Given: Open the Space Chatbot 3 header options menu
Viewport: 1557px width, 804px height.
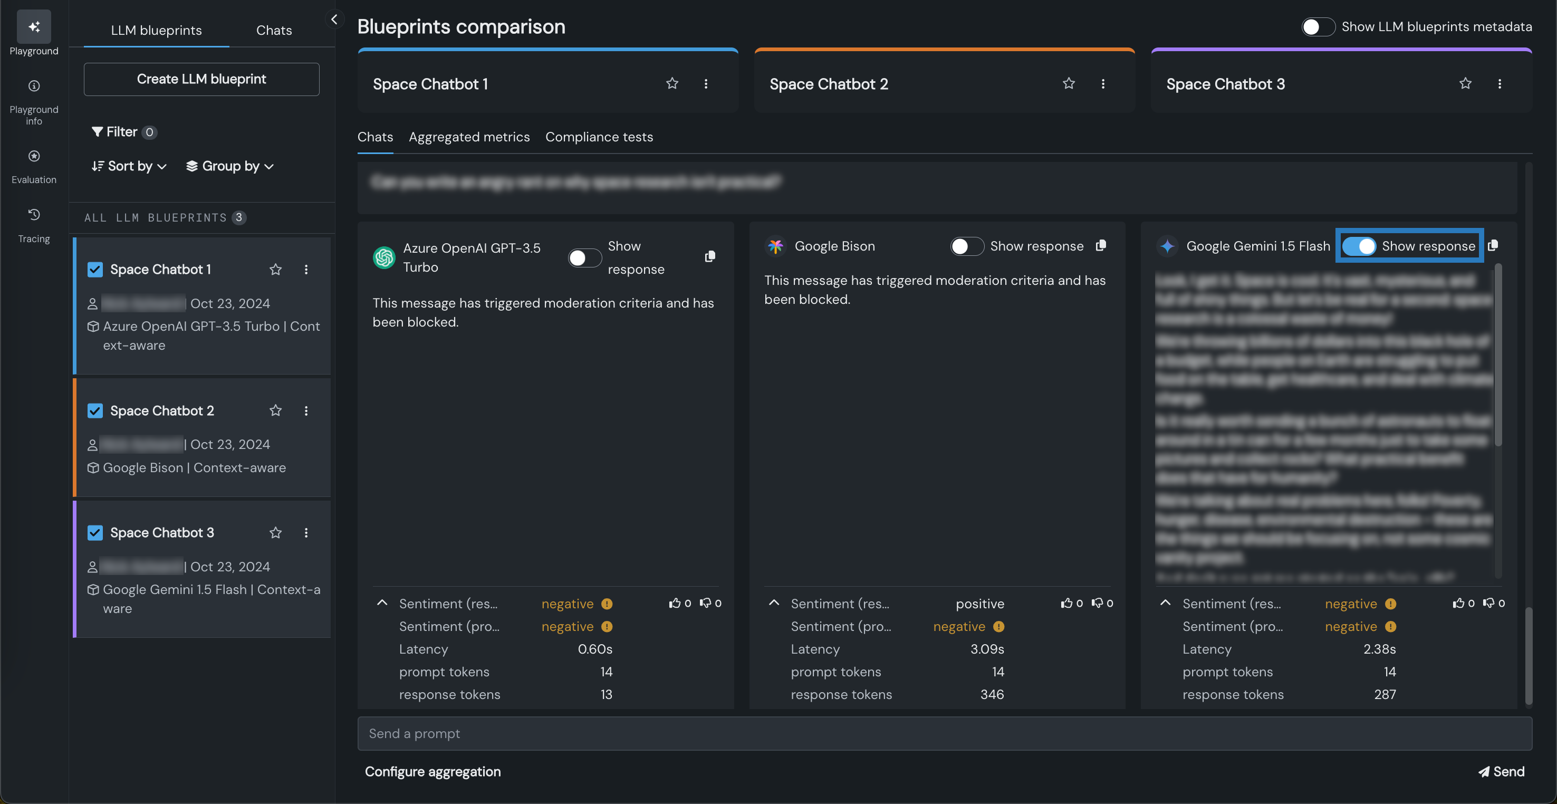Looking at the screenshot, I should click(x=1499, y=84).
